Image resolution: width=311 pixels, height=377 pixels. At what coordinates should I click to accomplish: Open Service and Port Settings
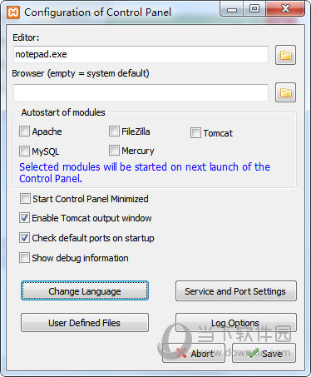(236, 291)
